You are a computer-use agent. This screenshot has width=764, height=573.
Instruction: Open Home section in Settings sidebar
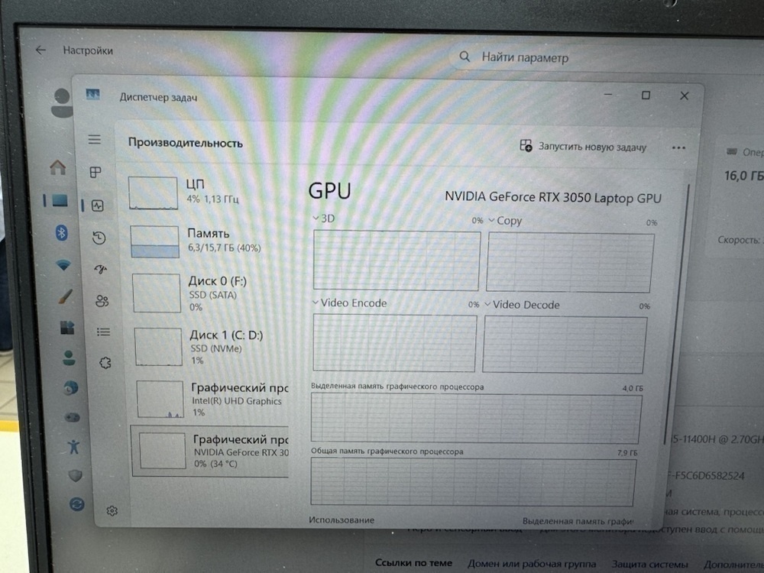[x=58, y=167]
